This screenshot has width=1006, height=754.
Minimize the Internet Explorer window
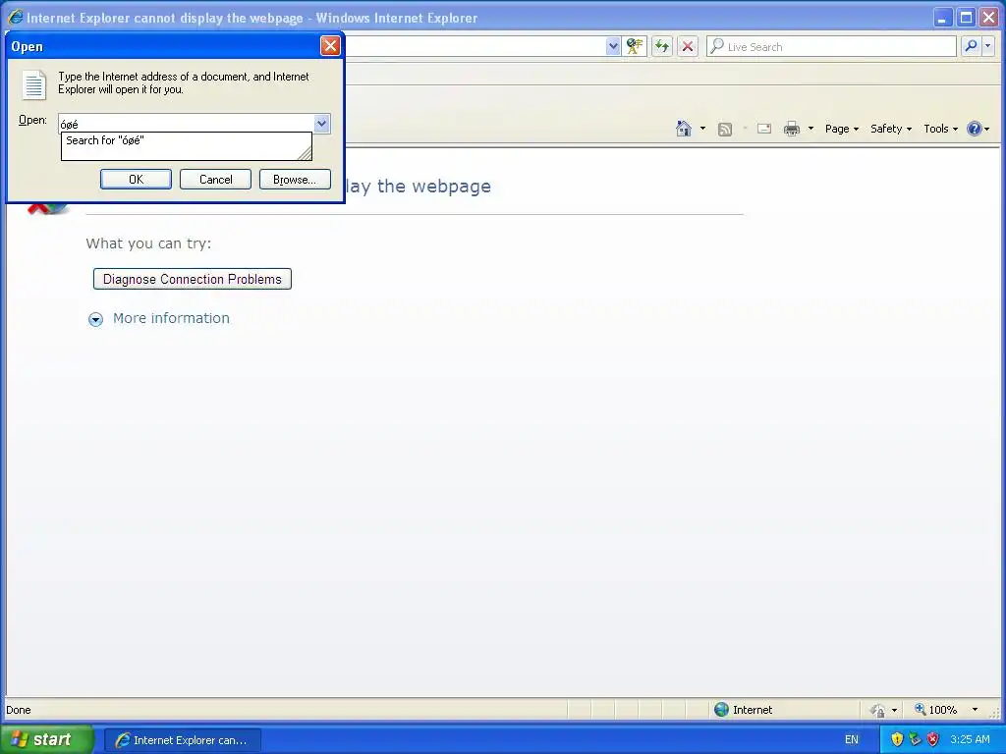[x=942, y=18]
